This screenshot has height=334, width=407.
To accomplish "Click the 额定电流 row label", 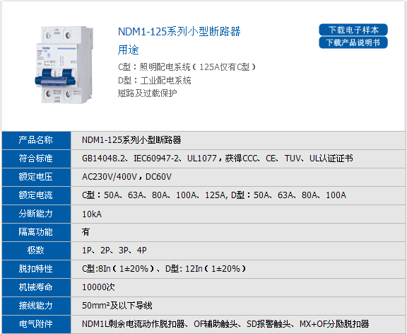I will point(36,195).
